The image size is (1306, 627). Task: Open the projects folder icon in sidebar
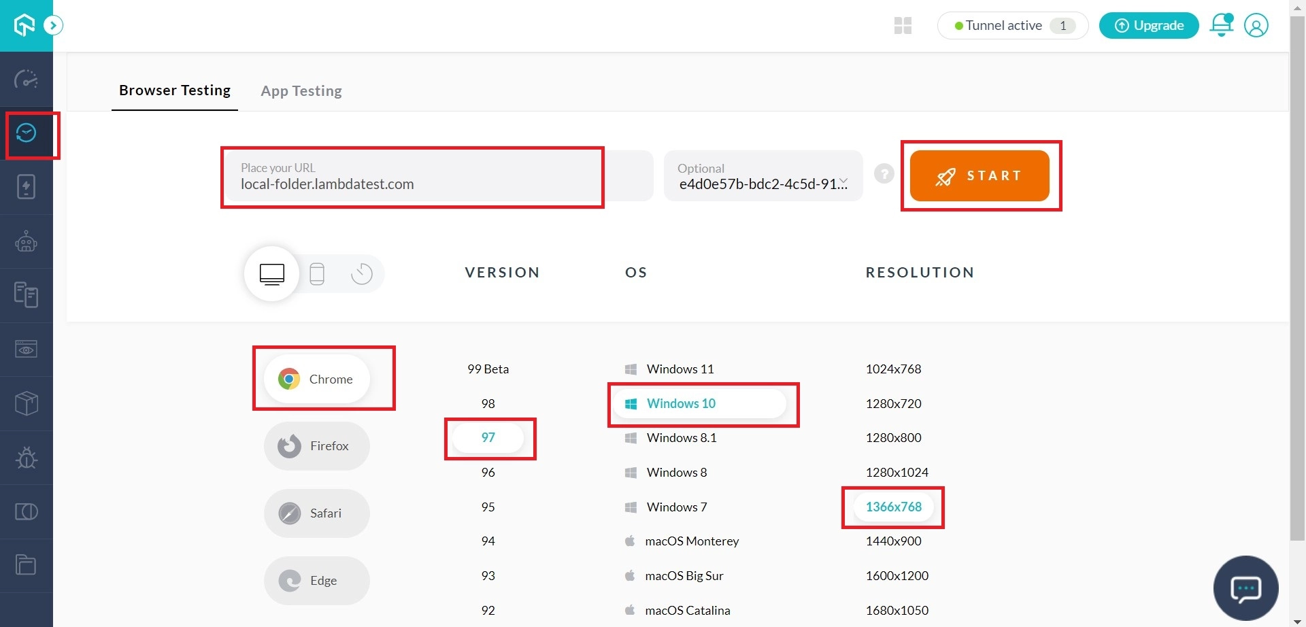(x=26, y=564)
